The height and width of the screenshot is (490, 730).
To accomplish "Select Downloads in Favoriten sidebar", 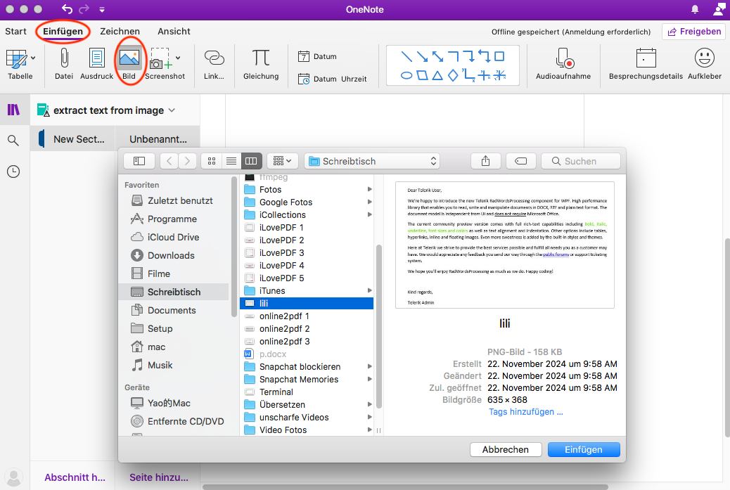I will click(174, 255).
